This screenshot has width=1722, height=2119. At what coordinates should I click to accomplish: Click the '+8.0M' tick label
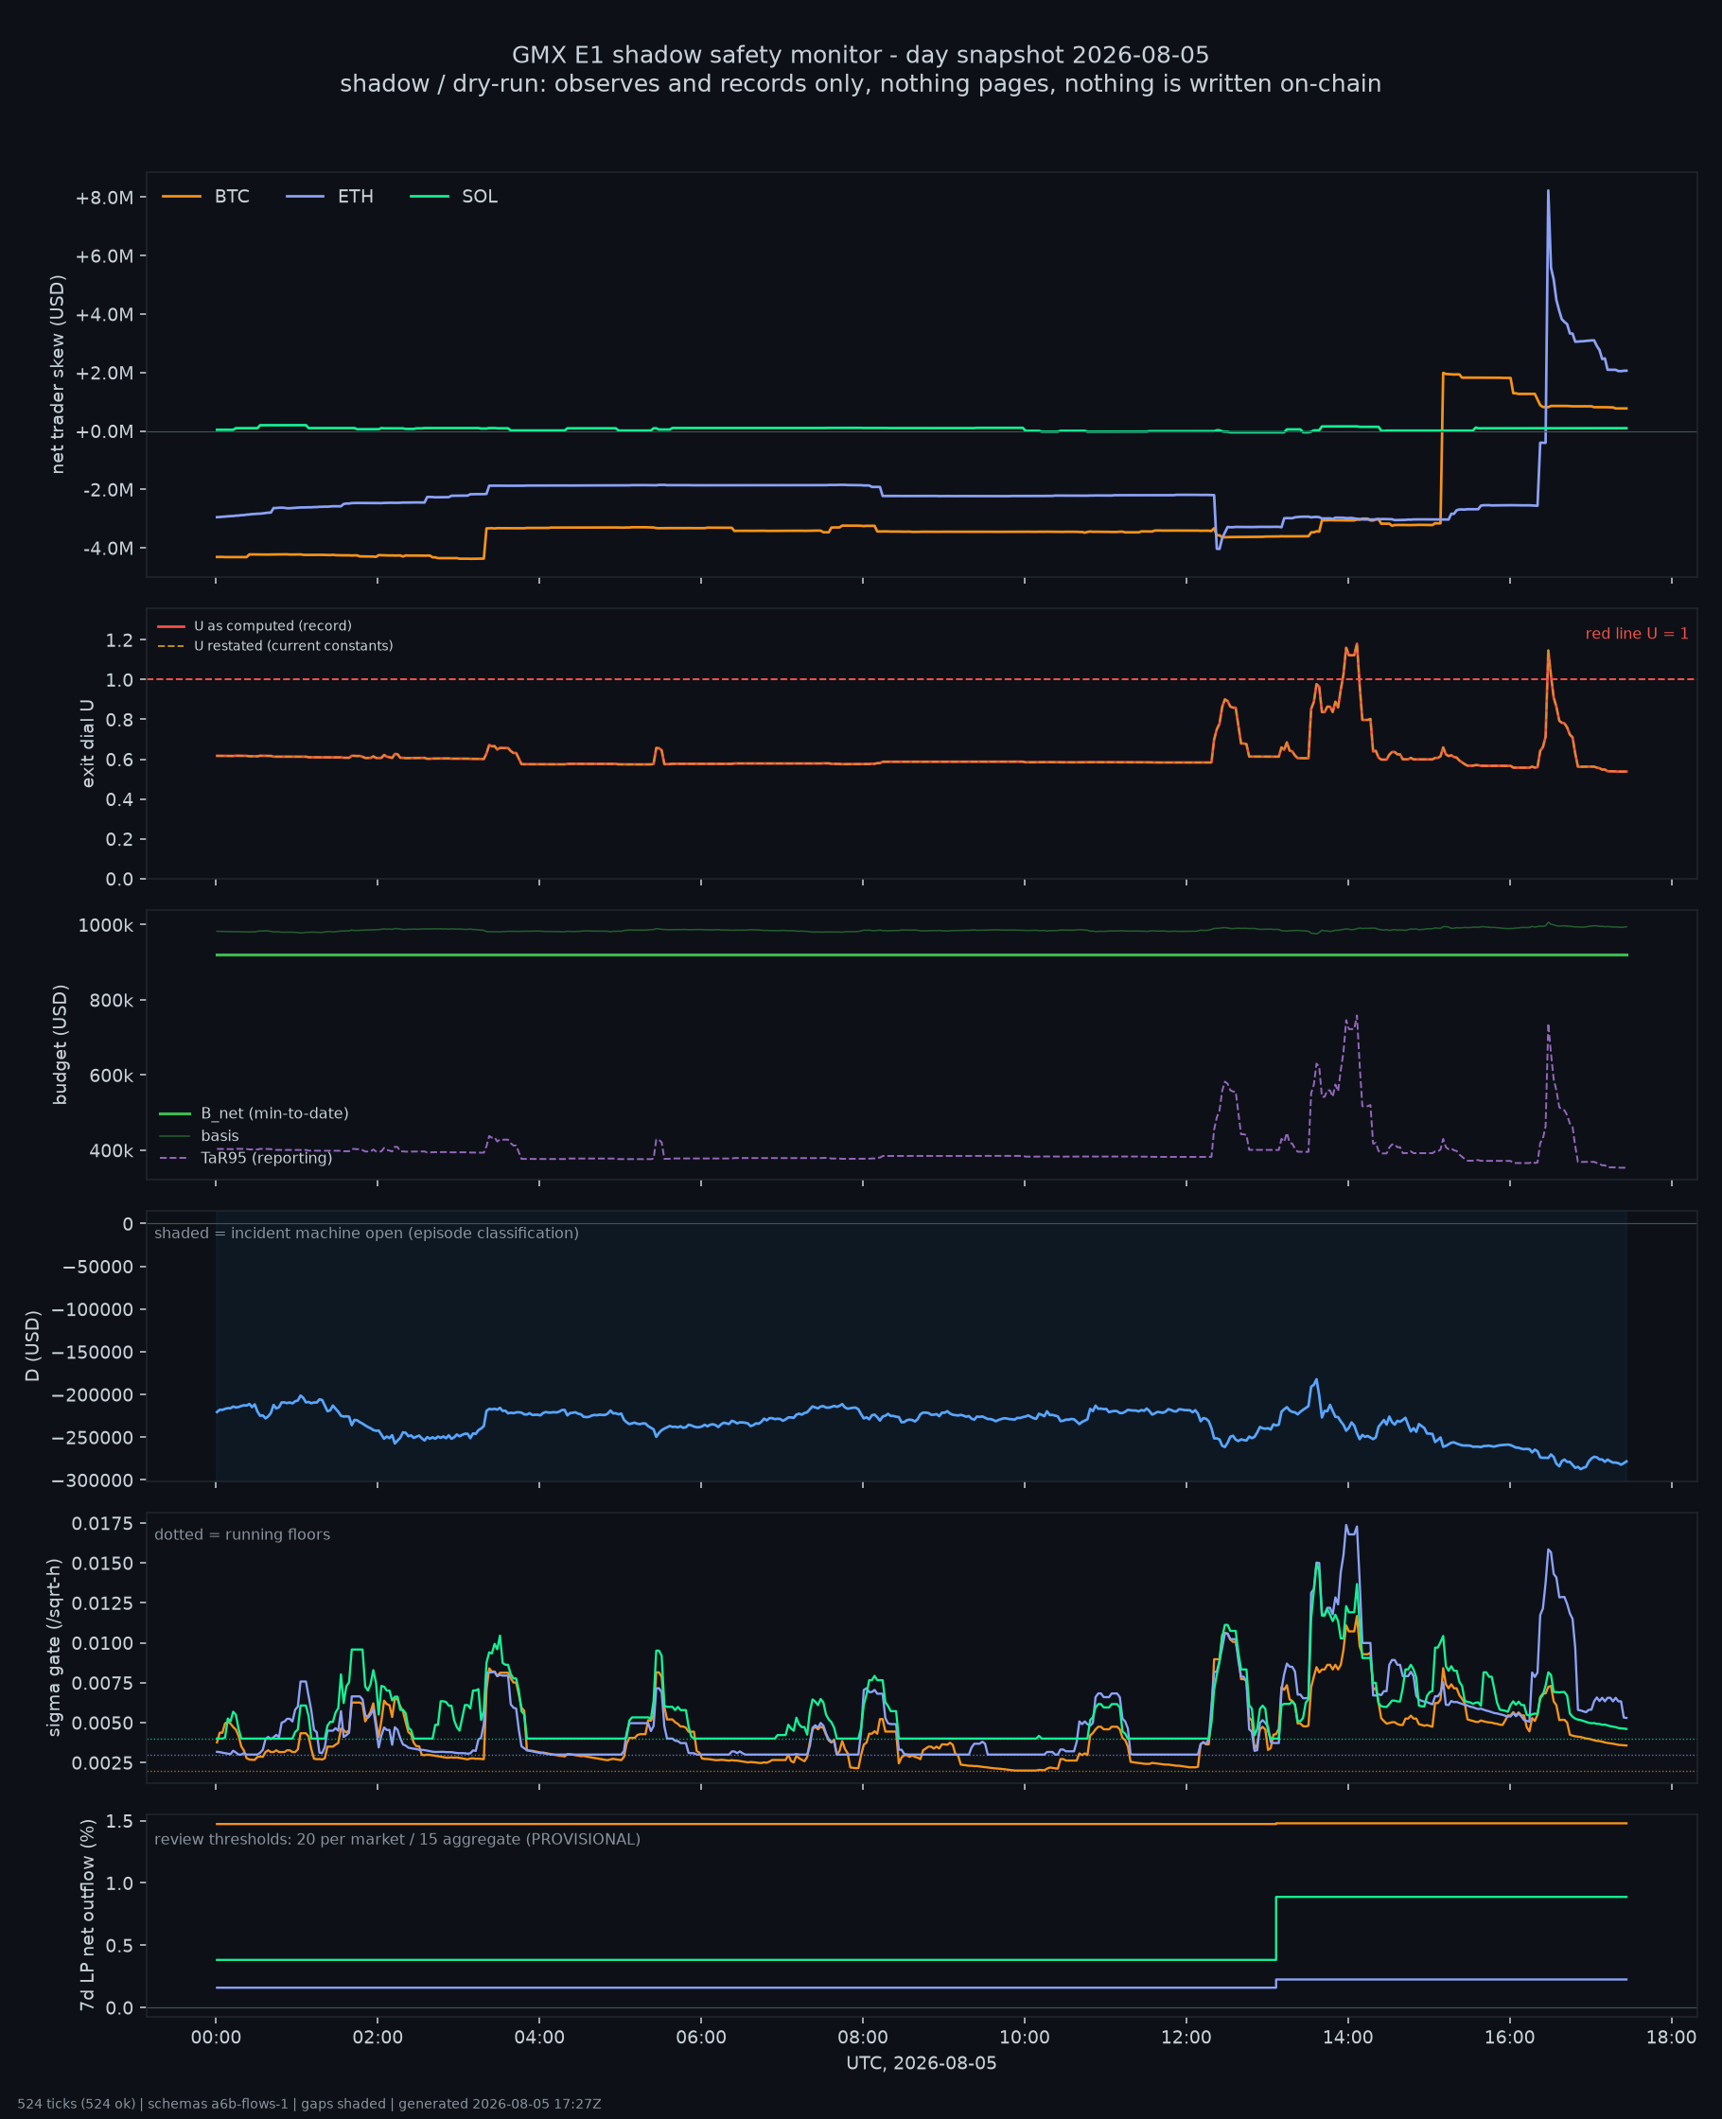tap(104, 199)
